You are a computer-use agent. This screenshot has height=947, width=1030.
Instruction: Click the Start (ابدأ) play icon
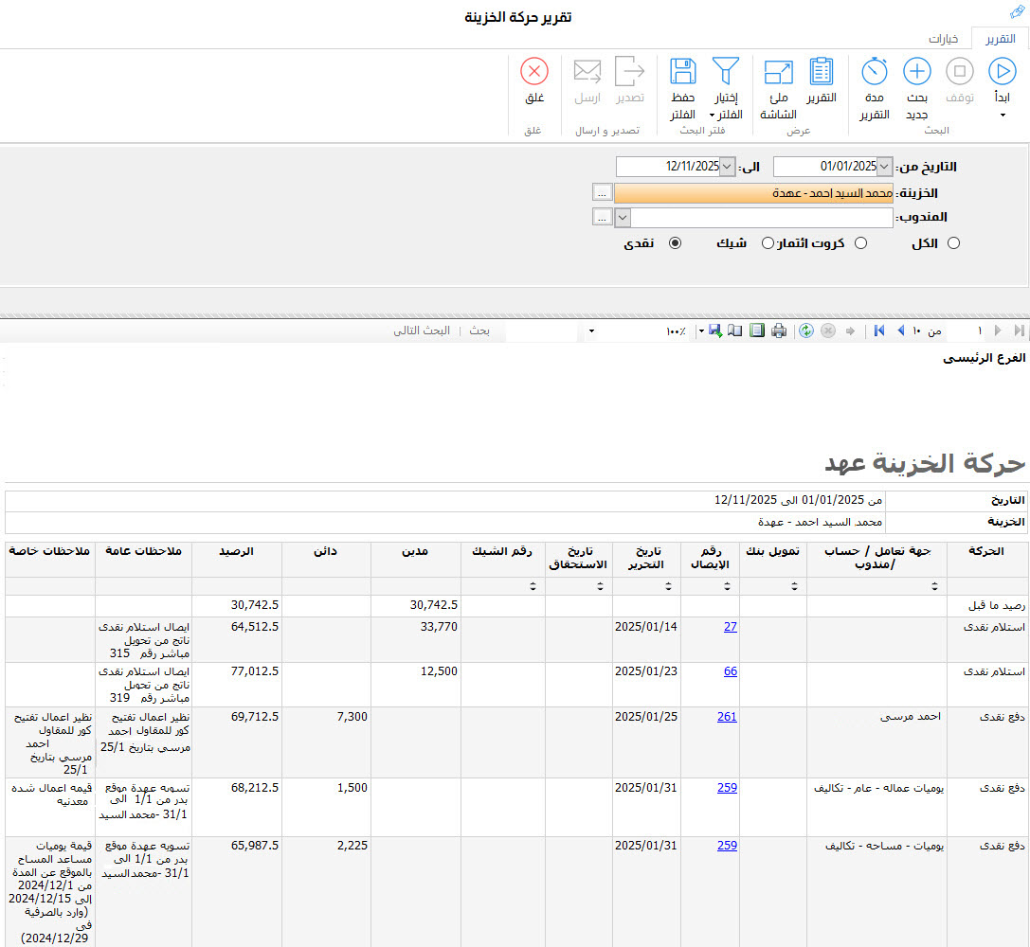pos(1002,72)
